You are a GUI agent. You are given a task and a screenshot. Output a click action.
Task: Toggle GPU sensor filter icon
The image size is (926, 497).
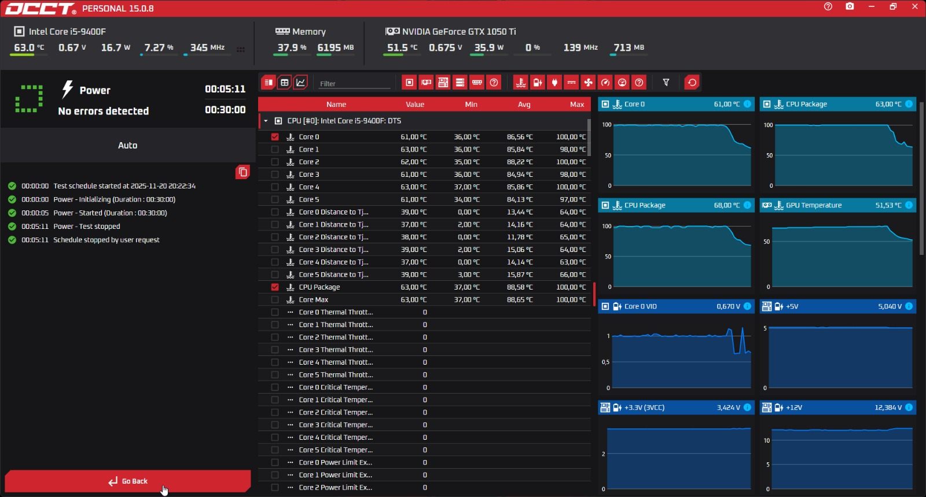(427, 83)
